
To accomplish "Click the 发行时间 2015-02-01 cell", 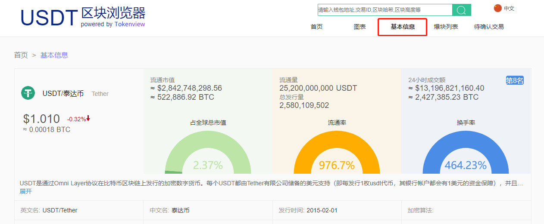I will pyautogui.click(x=338, y=210).
